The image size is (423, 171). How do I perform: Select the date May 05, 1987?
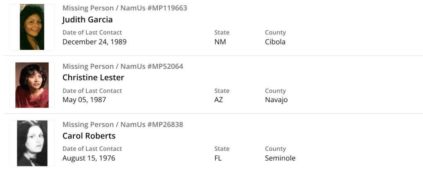point(84,100)
